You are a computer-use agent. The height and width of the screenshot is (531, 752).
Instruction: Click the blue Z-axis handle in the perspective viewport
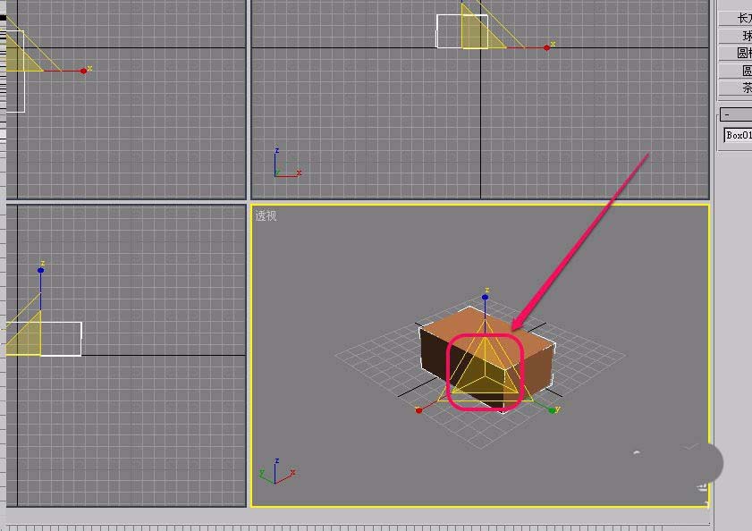(485, 296)
